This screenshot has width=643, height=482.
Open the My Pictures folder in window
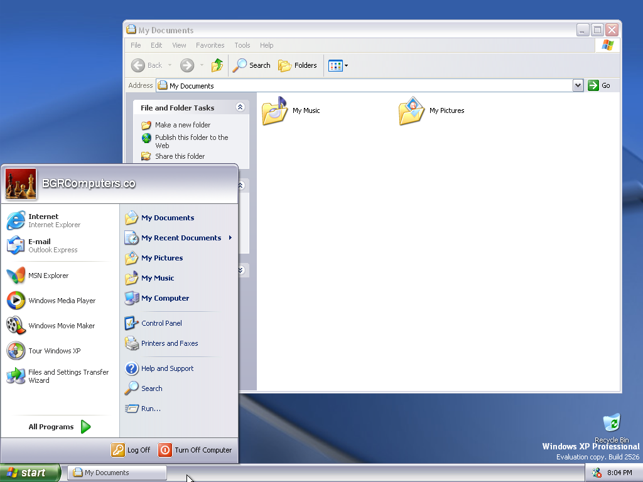412,111
